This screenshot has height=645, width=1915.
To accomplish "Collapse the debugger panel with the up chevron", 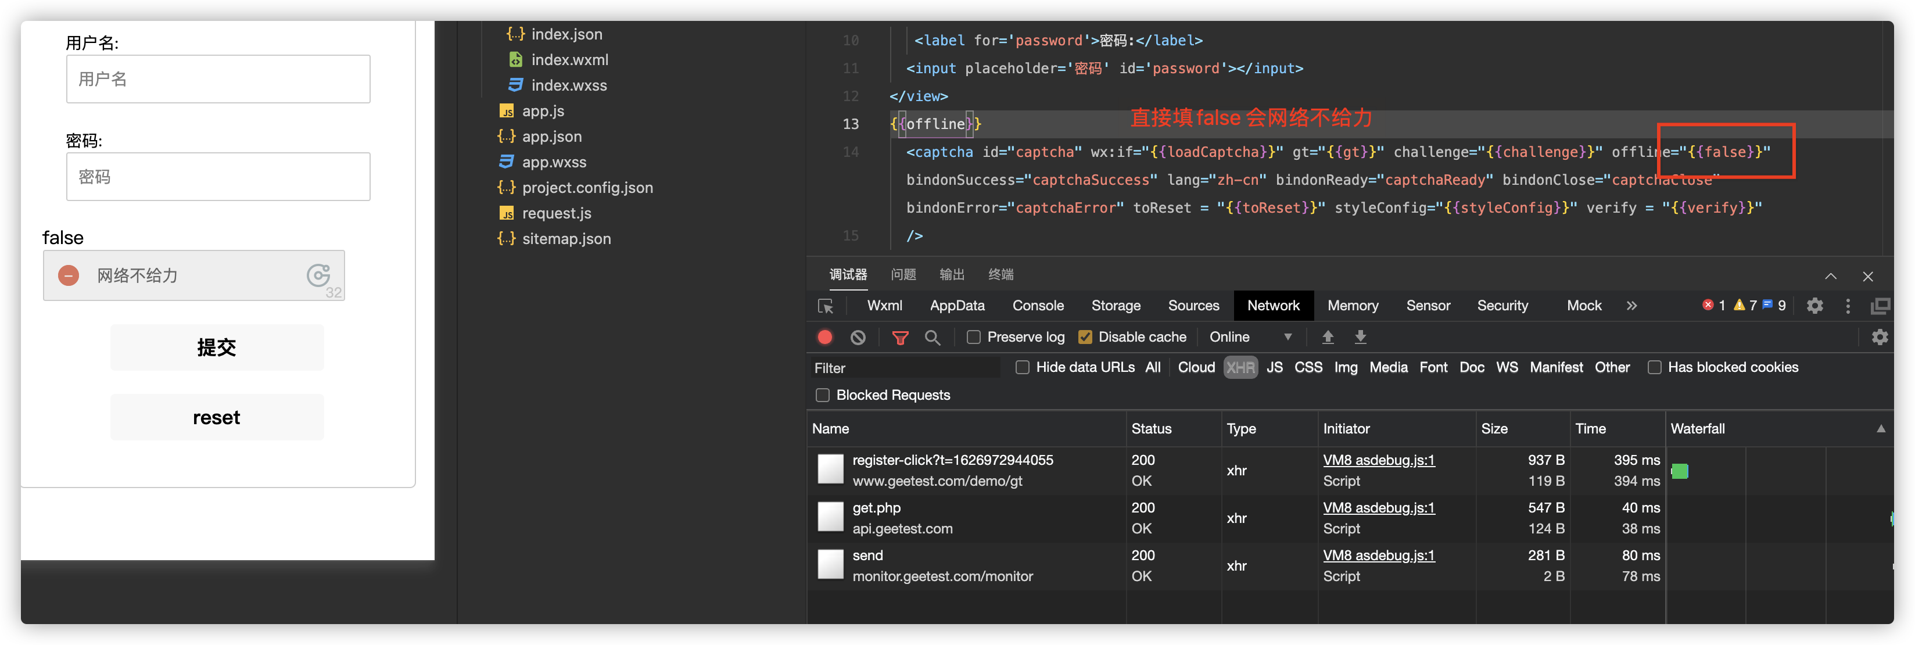I will point(1830,277).
